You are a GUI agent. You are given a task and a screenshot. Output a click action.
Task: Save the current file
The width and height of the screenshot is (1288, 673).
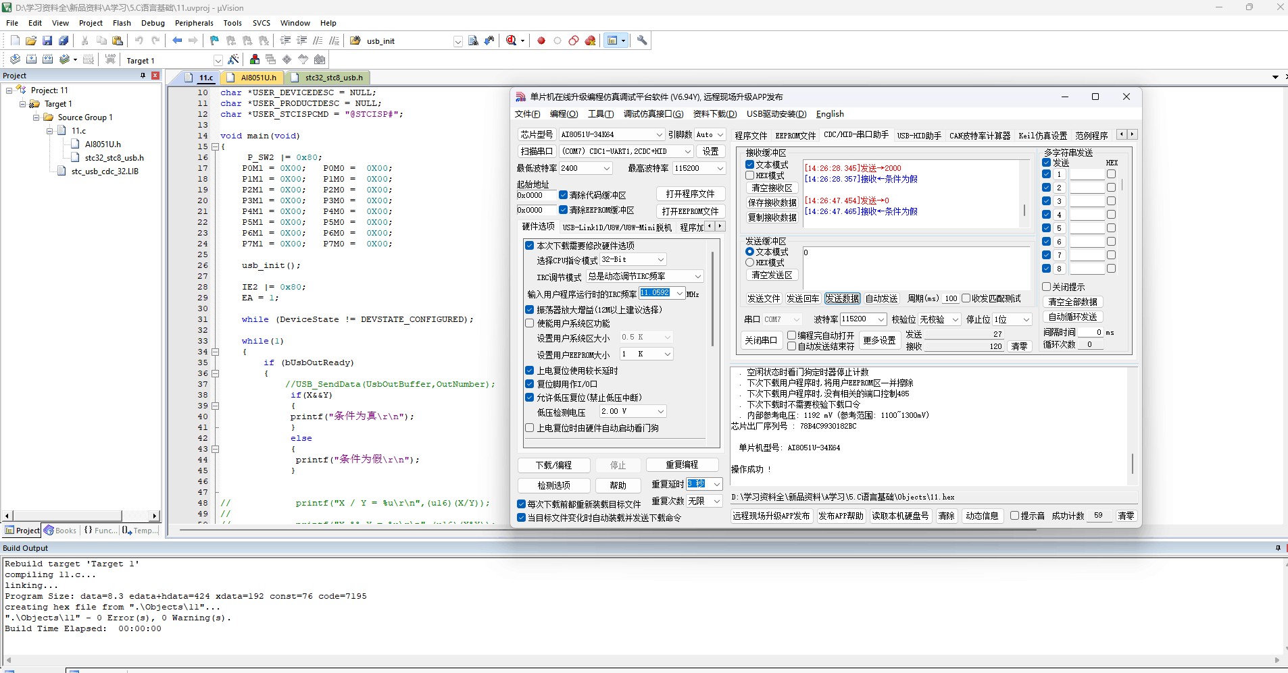[x=47, y=41]
